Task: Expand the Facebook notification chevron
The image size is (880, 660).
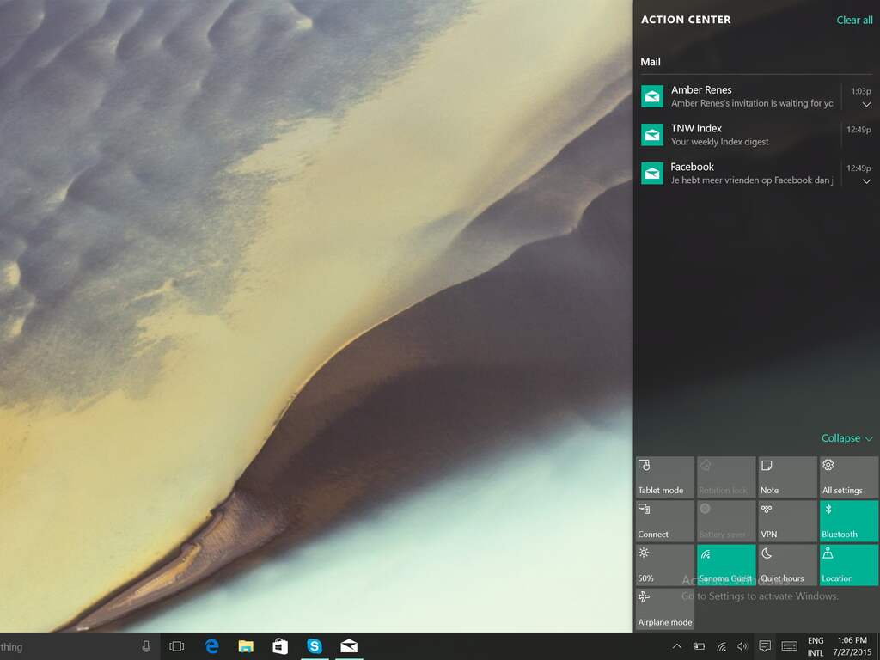Action: [866, 181]
